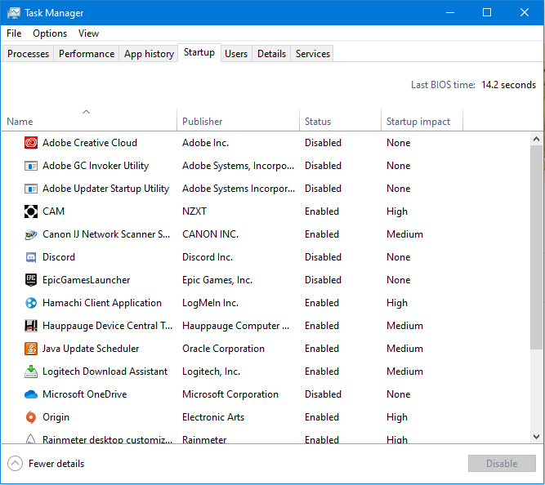Open the Services tab
The height and width of the screenshot is (485, 545).
pos(313,54)
